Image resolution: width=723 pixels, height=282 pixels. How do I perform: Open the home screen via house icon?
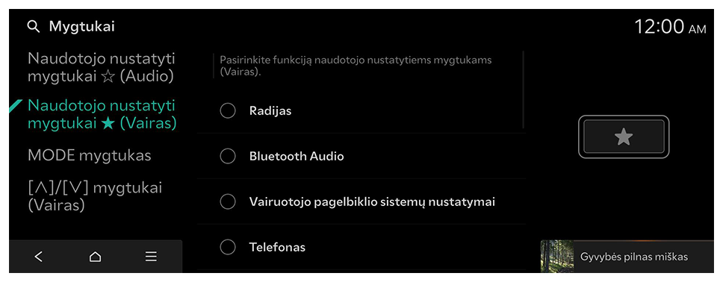[x=95, y=257]
